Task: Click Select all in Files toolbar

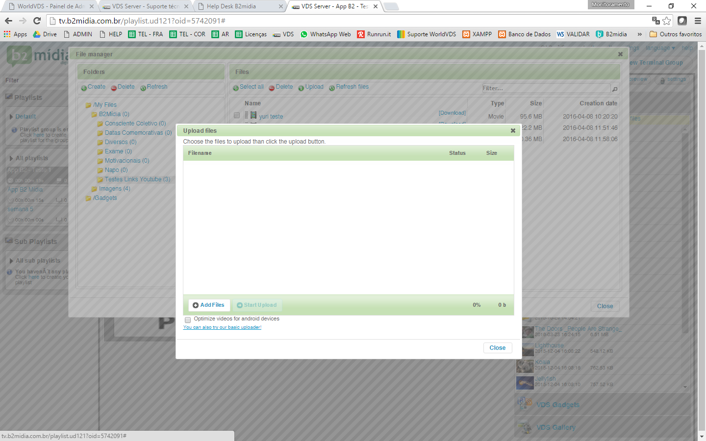Action: click(248, 87)
